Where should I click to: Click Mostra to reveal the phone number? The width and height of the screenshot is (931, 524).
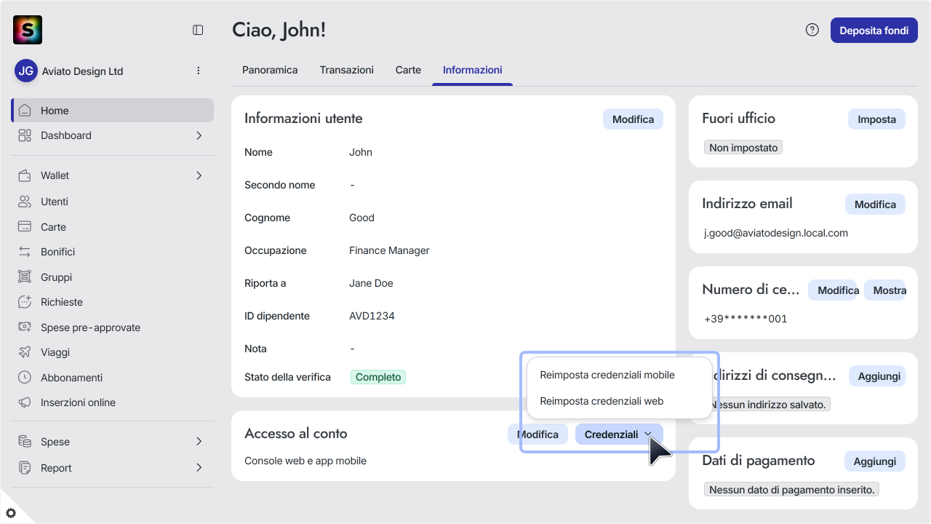pos(885,290)
